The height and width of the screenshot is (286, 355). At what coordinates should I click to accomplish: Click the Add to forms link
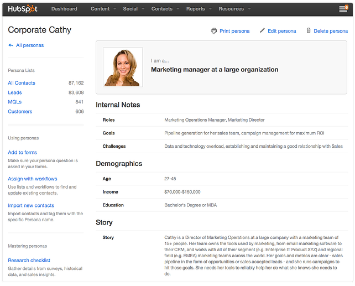coord(22,153)
